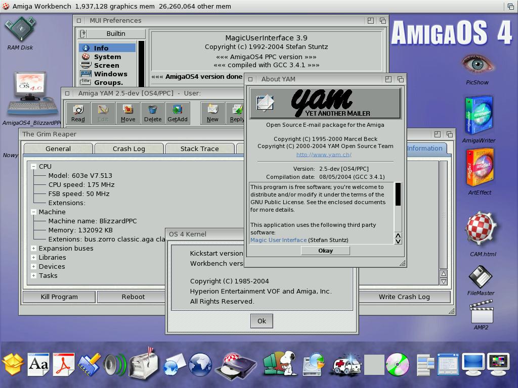The image size is (518, 388).
Task: Click the Grim Reaper scroll up arrow
Action: (444, 273)
